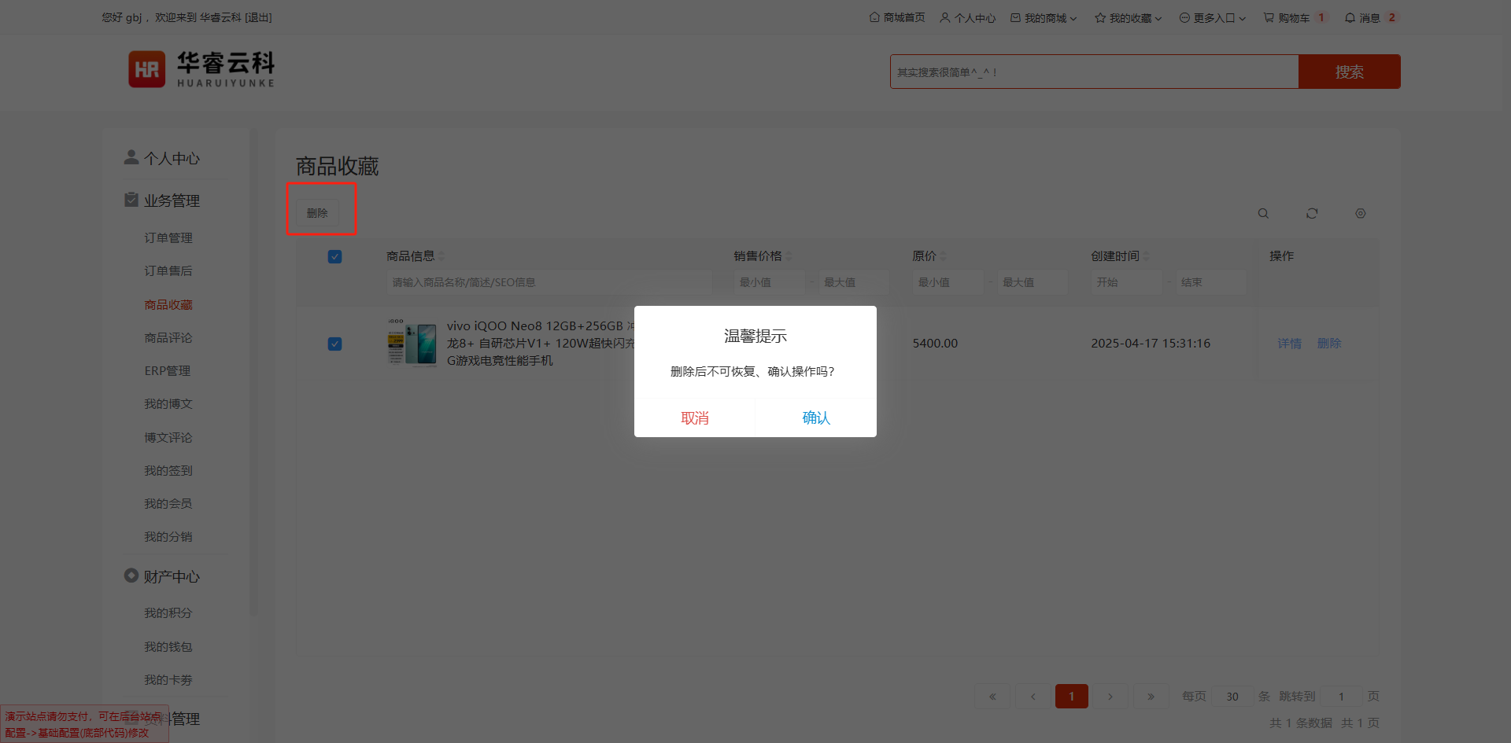This screenshot has height=743, width=1511.
Task: Click the vivo iQOO Neo8 product thumbnail
Action: (x=412, y=343)
